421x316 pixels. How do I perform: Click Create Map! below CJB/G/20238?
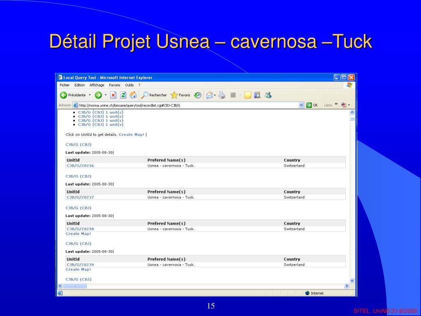click(78, 234)
